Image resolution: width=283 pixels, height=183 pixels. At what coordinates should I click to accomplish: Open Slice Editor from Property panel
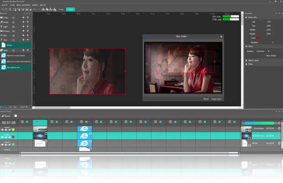(271, 56)
